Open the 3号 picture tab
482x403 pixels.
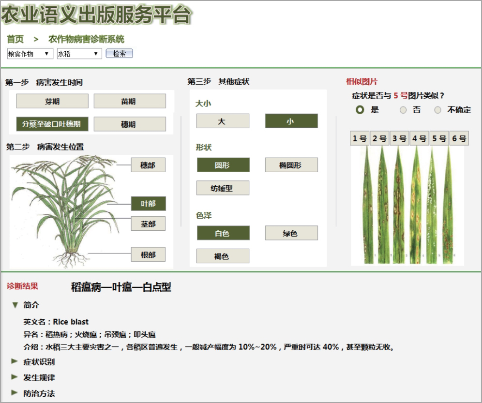click(399, 138)
